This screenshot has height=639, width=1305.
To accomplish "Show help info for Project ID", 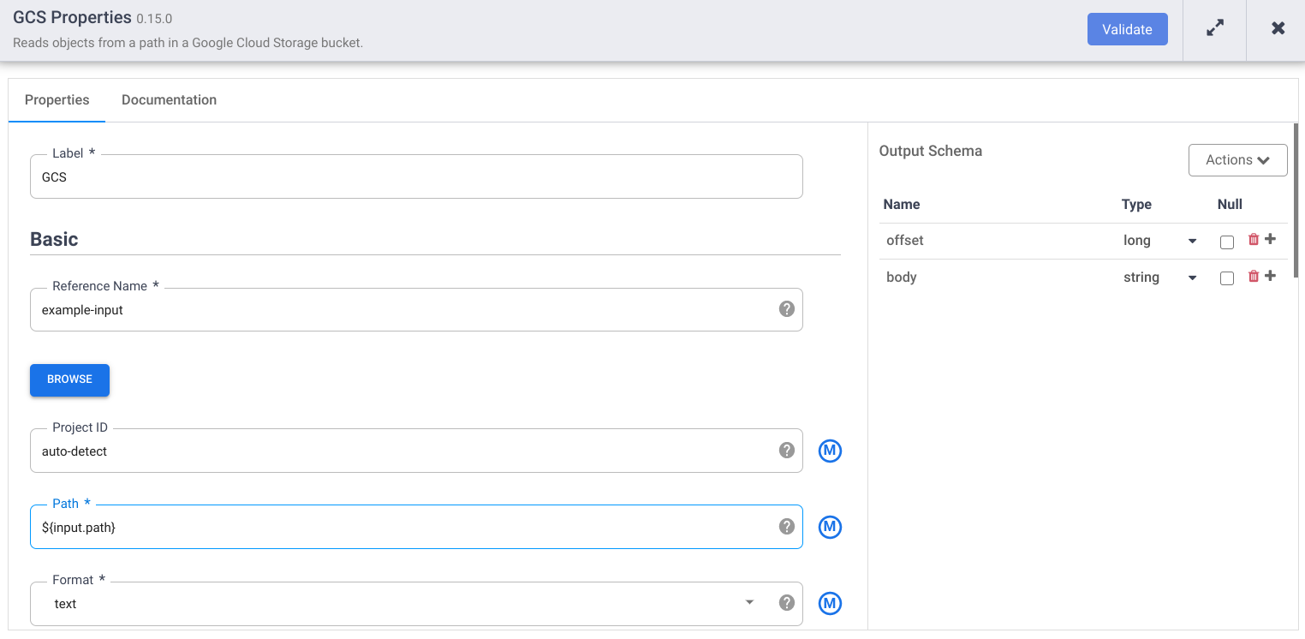I will pos(786,451).
